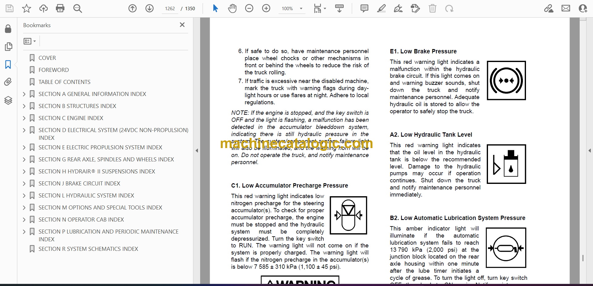Click C1. Low Accumulator Precharge Pressure heading

[289, 186]
